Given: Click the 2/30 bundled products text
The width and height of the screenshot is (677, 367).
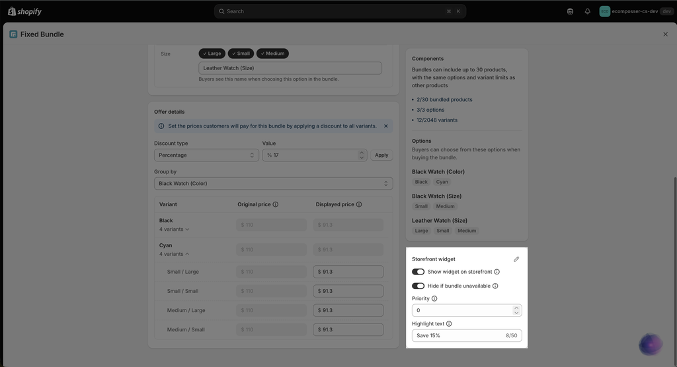Looking at the screenshot, I should (x=444, y=99).
